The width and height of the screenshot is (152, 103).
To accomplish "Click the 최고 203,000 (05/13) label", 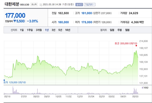I will coord(126,43).
